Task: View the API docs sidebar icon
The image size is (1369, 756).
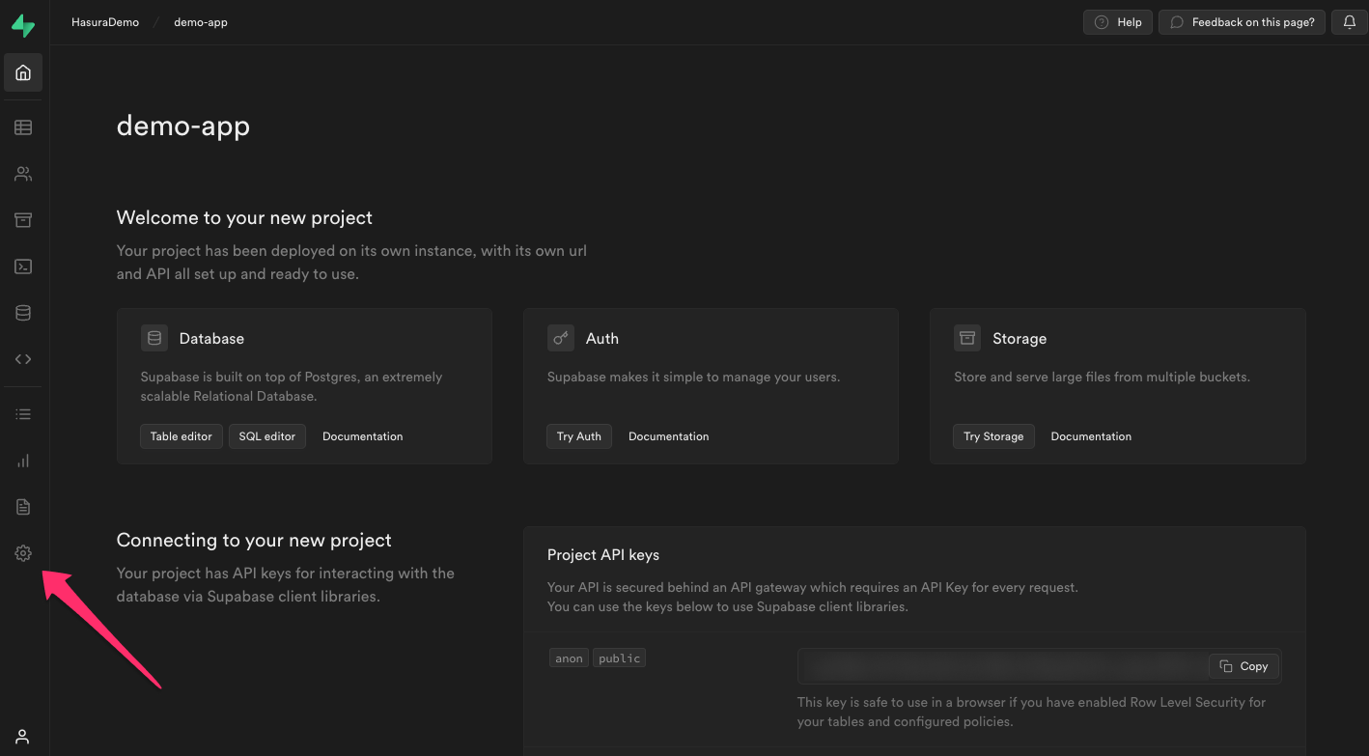Action: click(22, 358)
